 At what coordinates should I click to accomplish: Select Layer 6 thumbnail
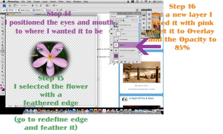[x=116, y=45]
